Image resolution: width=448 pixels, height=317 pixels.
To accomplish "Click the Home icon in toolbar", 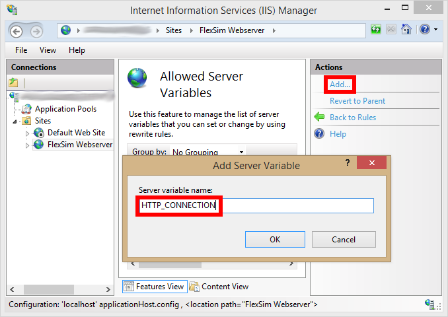I will [406, 30].
